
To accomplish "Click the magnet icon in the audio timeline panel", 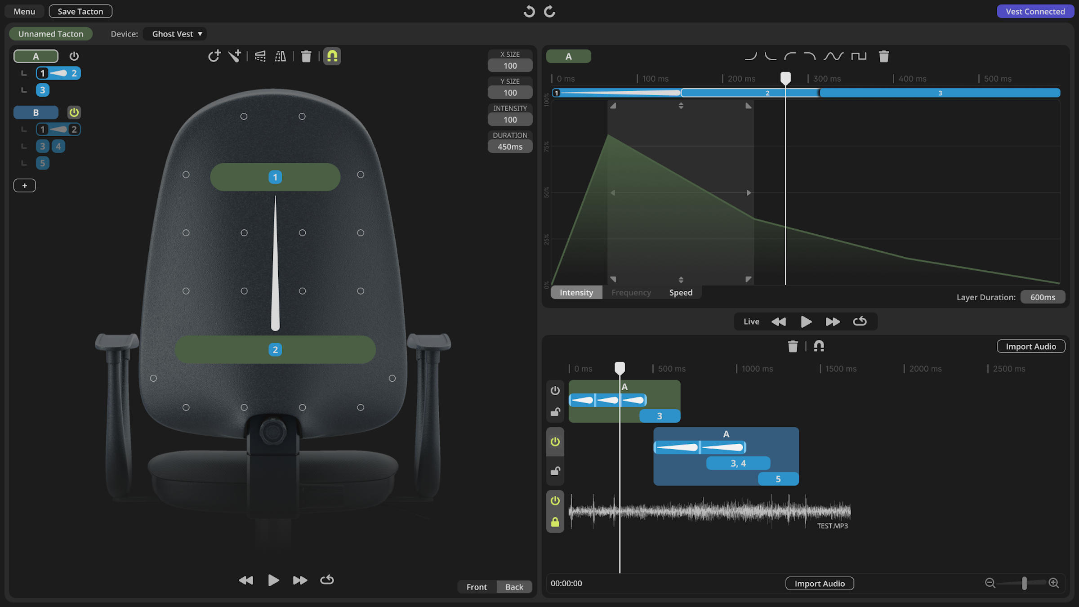I will [819, 346].
